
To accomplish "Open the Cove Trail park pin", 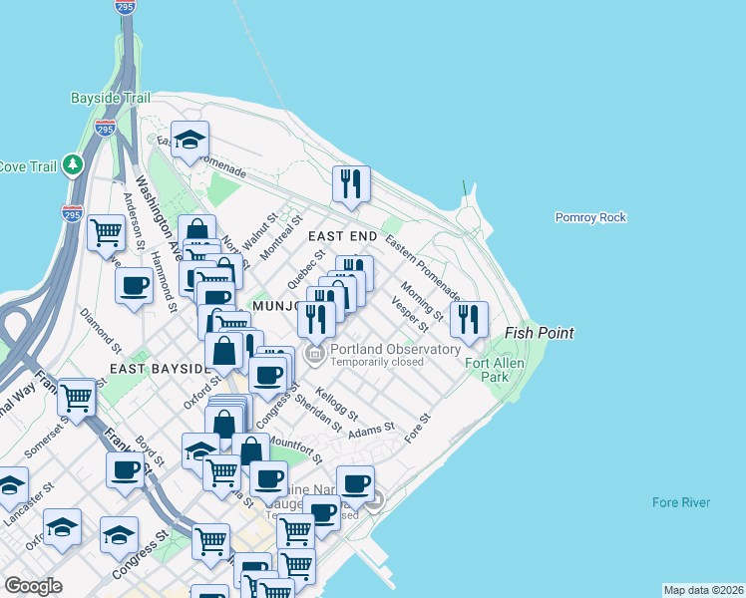I will (x=73, y=165).
